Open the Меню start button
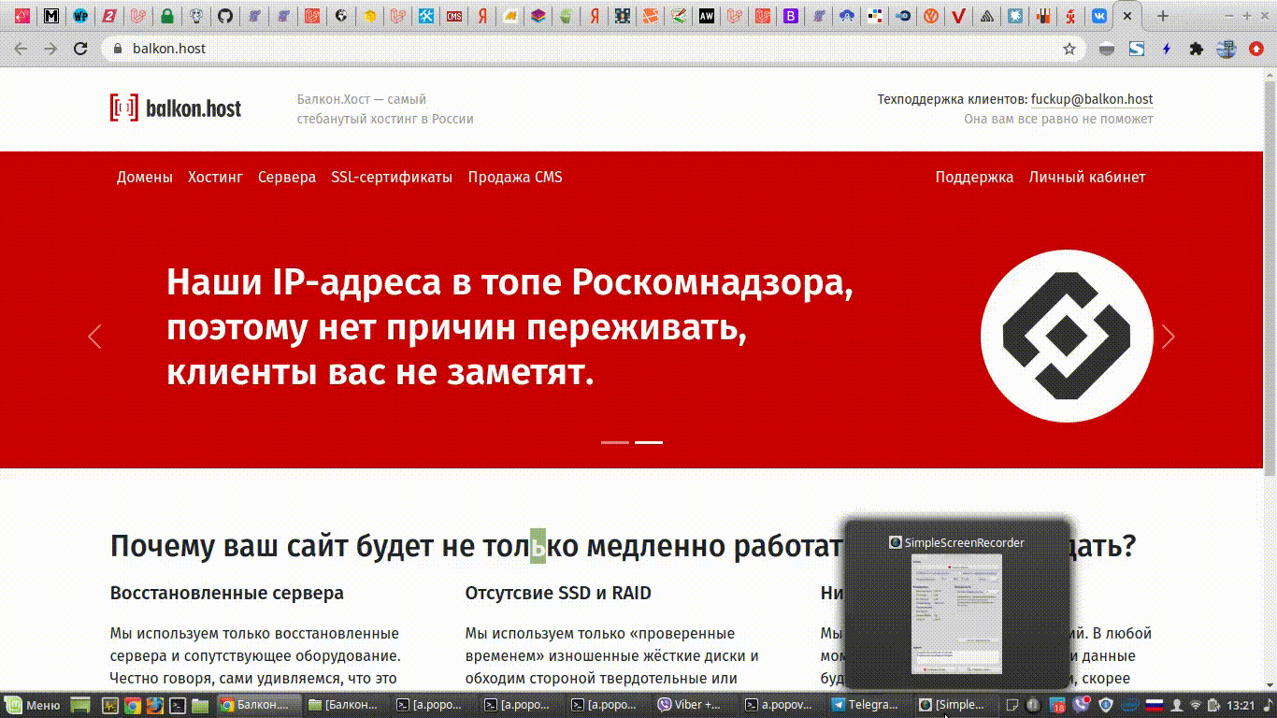Viewport: 1277px width, 718px height. (33, 705)
